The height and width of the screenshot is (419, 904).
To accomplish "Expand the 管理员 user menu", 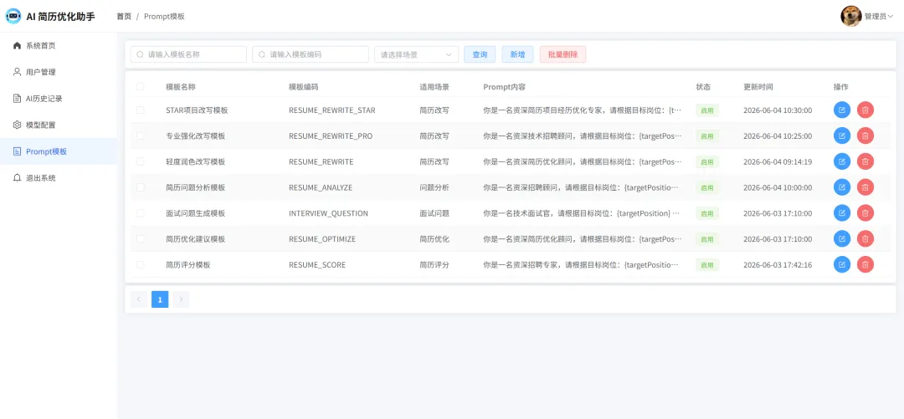I will coord(878,17).
